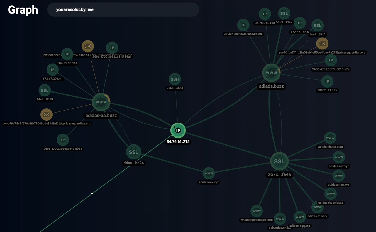This screenshot has height=232, width=376.
Task: Select the SSL node 9ea4...97c1
Action: point(318,26)
